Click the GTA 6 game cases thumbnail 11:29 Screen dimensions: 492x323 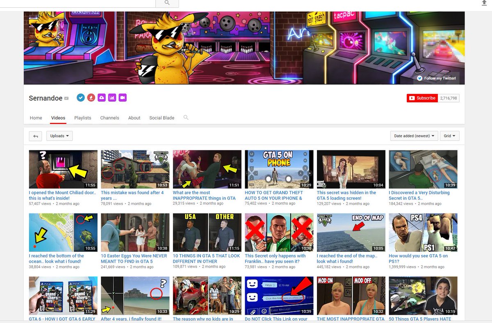pos(63,296)
